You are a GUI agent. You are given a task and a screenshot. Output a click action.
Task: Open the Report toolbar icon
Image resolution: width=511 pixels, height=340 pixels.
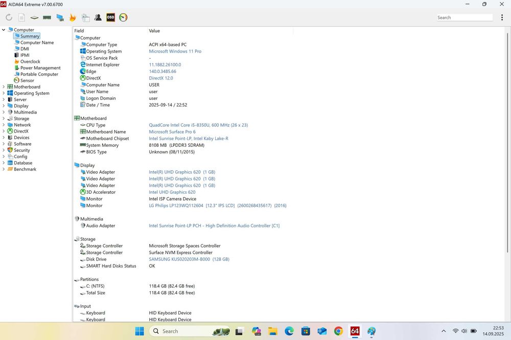pos(21,17)
